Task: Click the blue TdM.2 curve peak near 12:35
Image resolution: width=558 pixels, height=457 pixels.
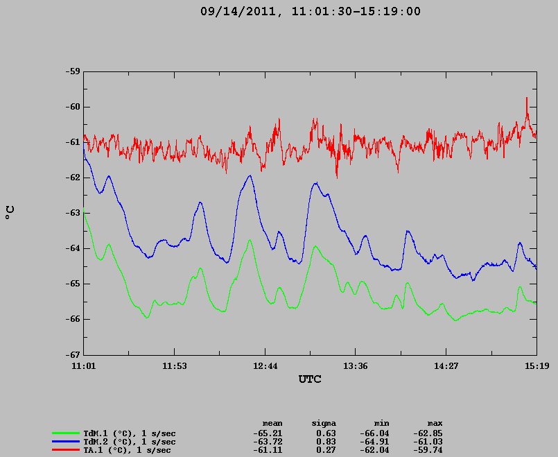Action: 250,175
